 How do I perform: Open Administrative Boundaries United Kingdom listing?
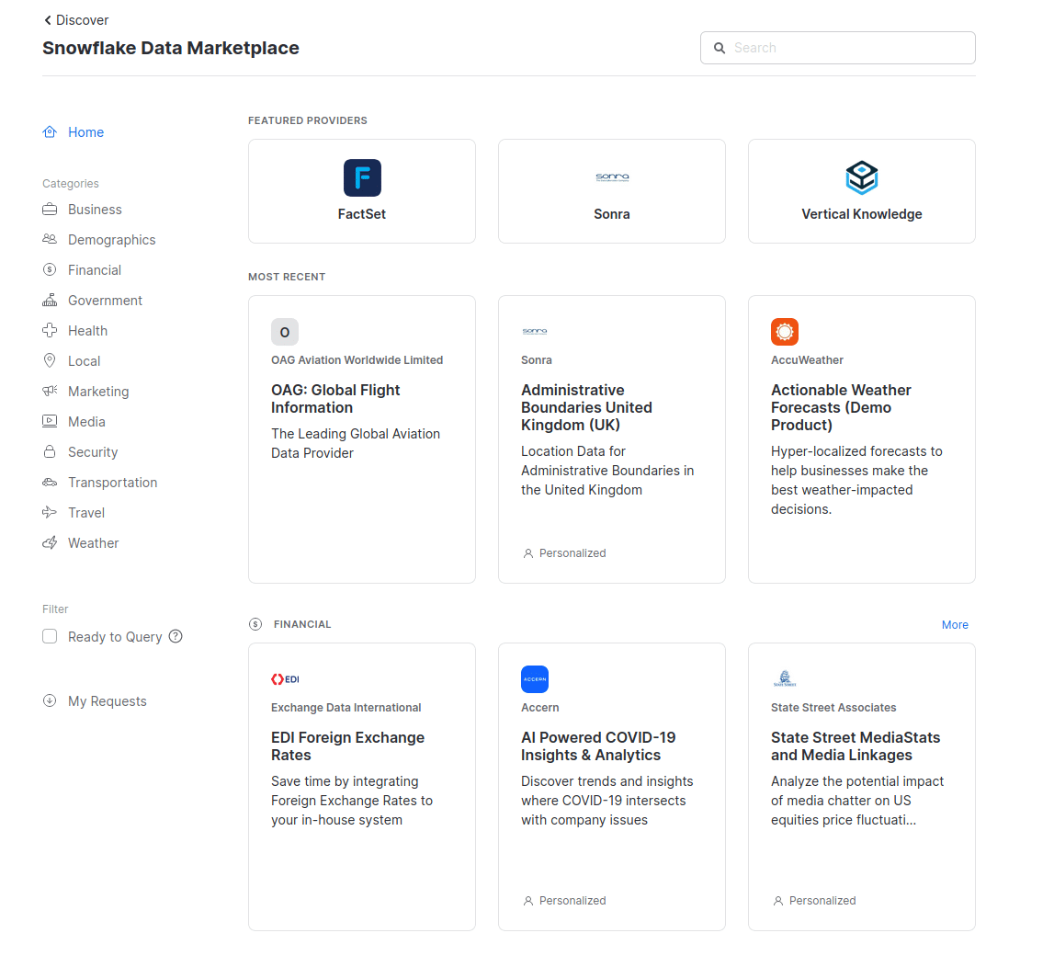(x=587, y=407)
